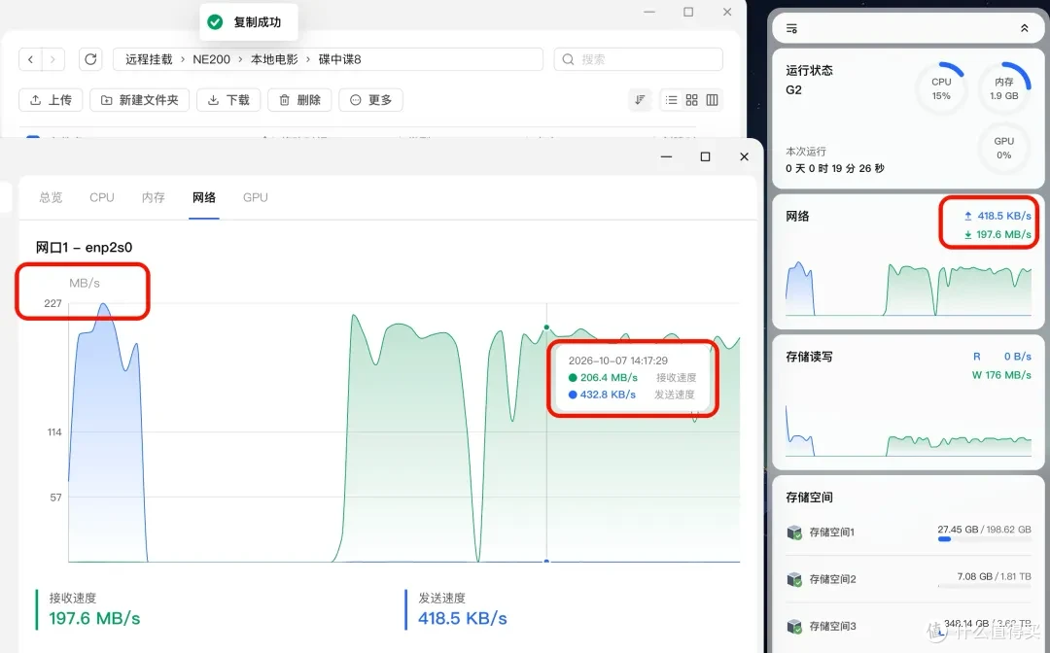Open the GPU tab
The height and width of the screenshot is (653, 1050).
pos(255,197)
